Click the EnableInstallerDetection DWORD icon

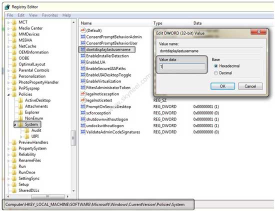[83, 56]
